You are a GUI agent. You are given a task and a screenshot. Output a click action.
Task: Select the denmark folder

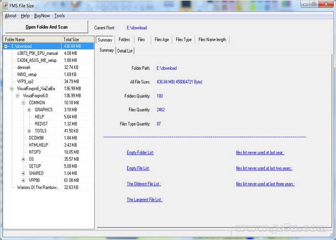click(24, 68)
